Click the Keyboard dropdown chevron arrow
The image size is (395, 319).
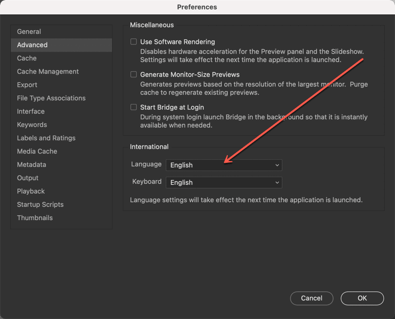[x=277, y=183]
